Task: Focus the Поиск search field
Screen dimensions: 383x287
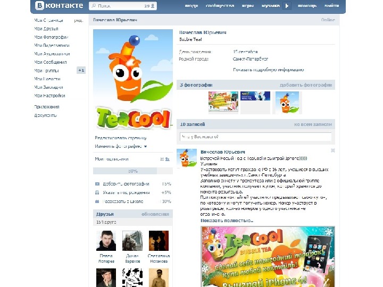Action: click(x=123, y=6)
